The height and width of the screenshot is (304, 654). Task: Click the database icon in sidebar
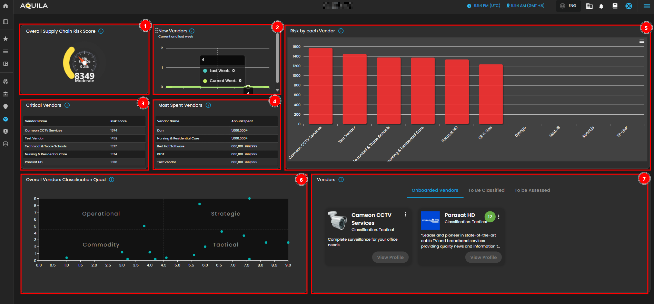(6, 144)
